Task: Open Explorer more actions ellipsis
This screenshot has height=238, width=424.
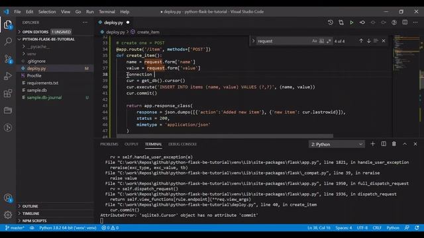Action: (x=85, y=22)
